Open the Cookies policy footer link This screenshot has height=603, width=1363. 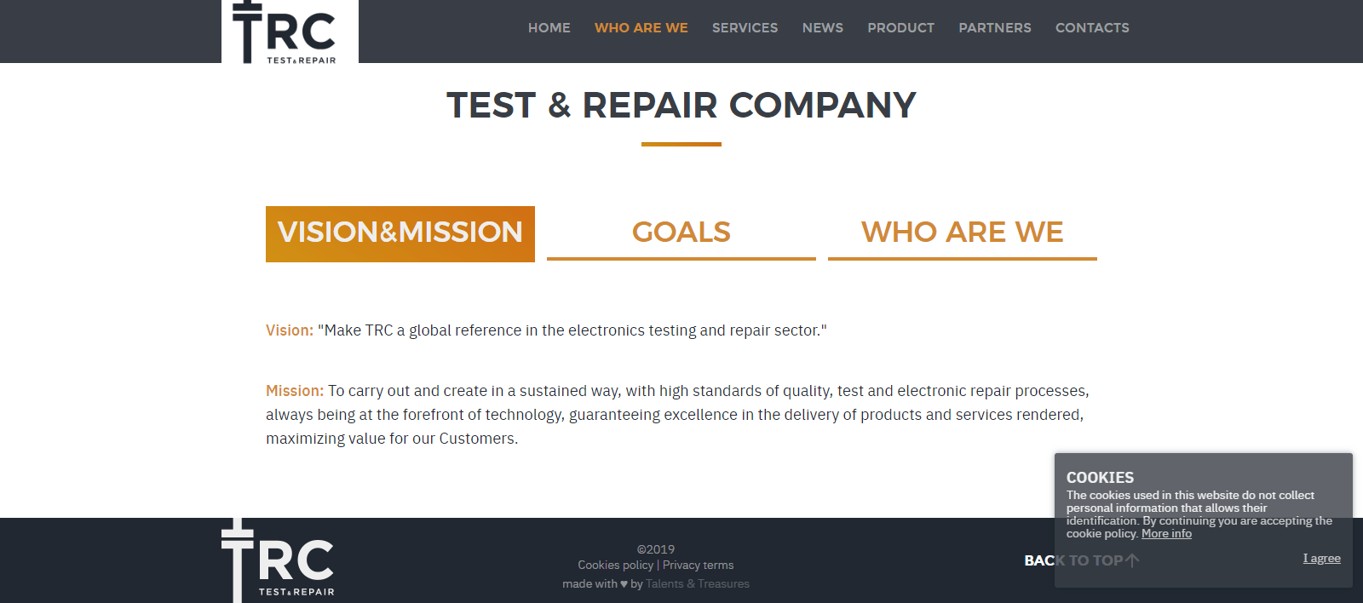click(615, 566)
